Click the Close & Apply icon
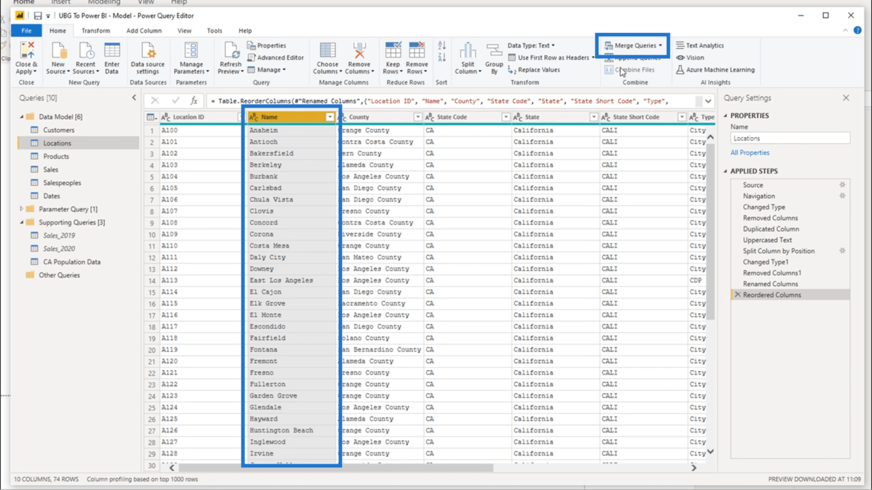The image size is (872, 490). 27,51
